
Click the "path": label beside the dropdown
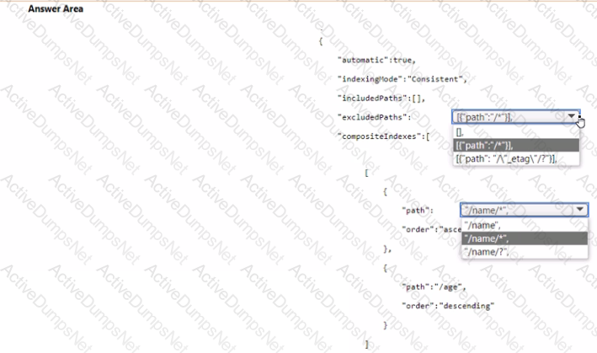[418, 211]
